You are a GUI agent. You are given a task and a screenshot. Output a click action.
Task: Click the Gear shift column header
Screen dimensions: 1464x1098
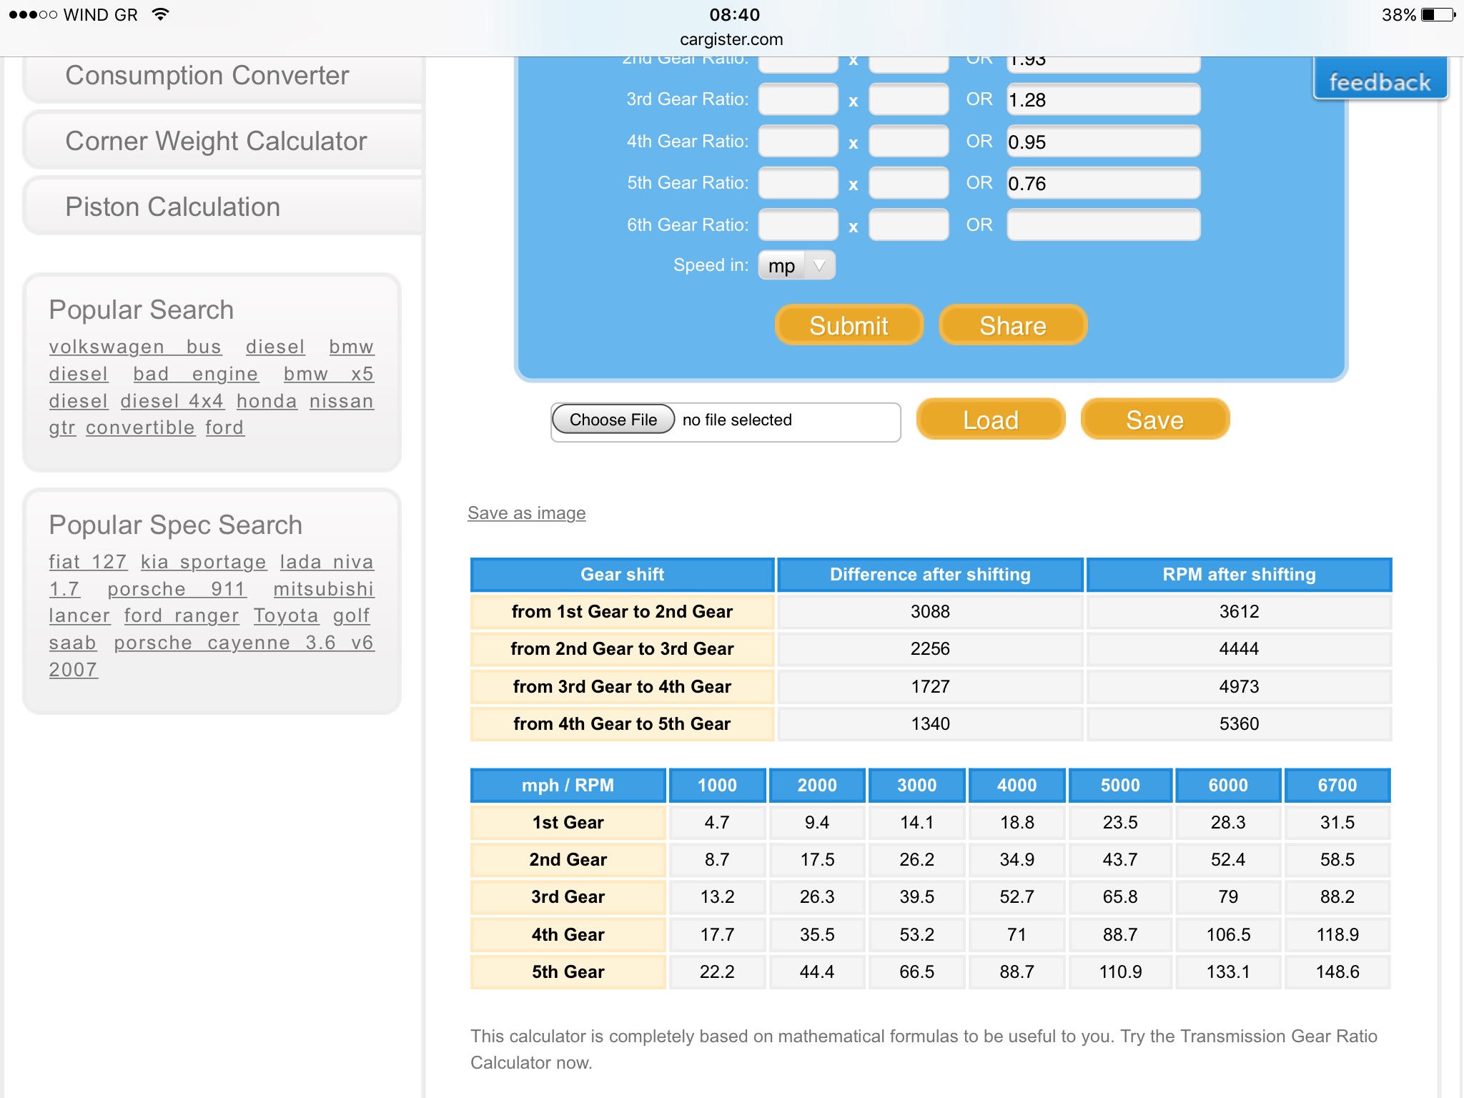tap(622, 575)
